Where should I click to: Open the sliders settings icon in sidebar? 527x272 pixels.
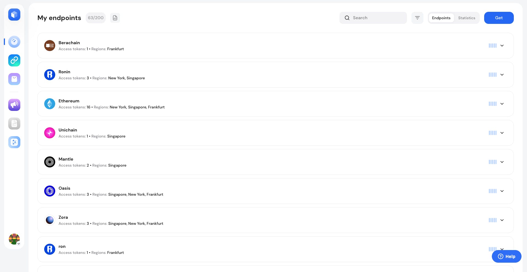click(14, 142)
